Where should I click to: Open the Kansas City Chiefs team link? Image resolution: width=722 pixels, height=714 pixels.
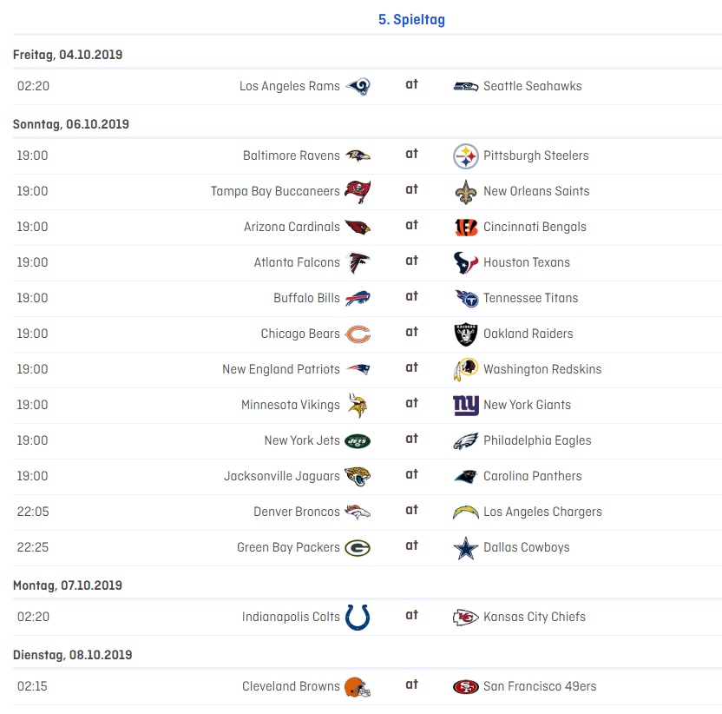click(534, 618)
